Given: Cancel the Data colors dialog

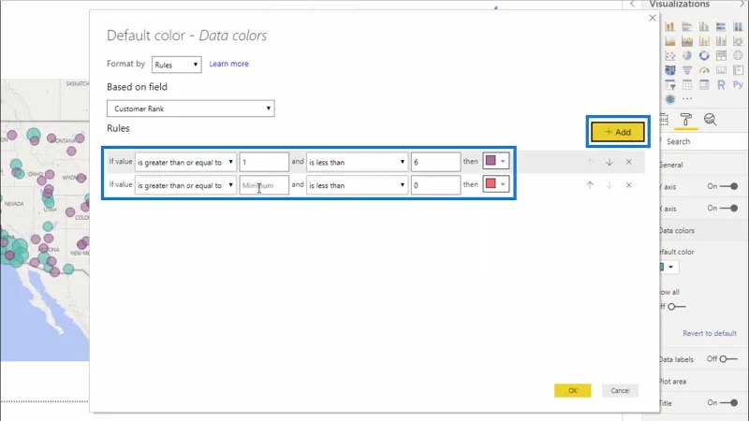Looking at the screenshot, I should [620, 390].
